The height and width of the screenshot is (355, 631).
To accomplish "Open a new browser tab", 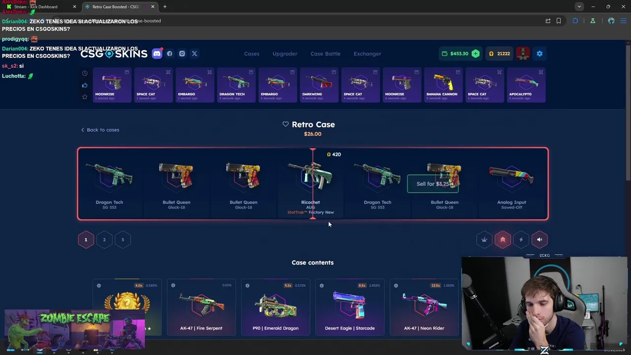I will 165,7.
